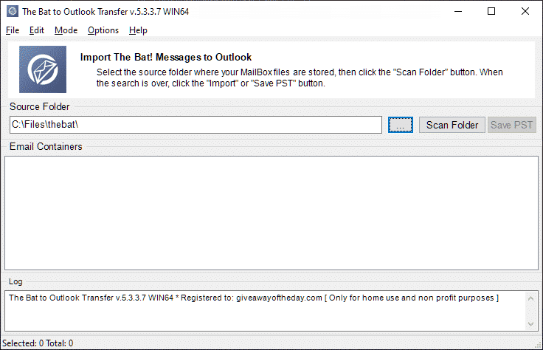Click the Log scrollbar down arrow
The width and height of the screenshot is (543, 350).
tap(531, 324)
